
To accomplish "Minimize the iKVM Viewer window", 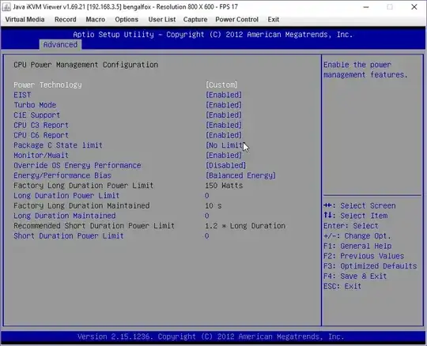I will [x=366, y=7].
